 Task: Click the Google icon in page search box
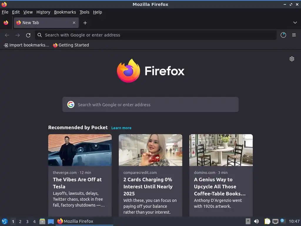71,104
